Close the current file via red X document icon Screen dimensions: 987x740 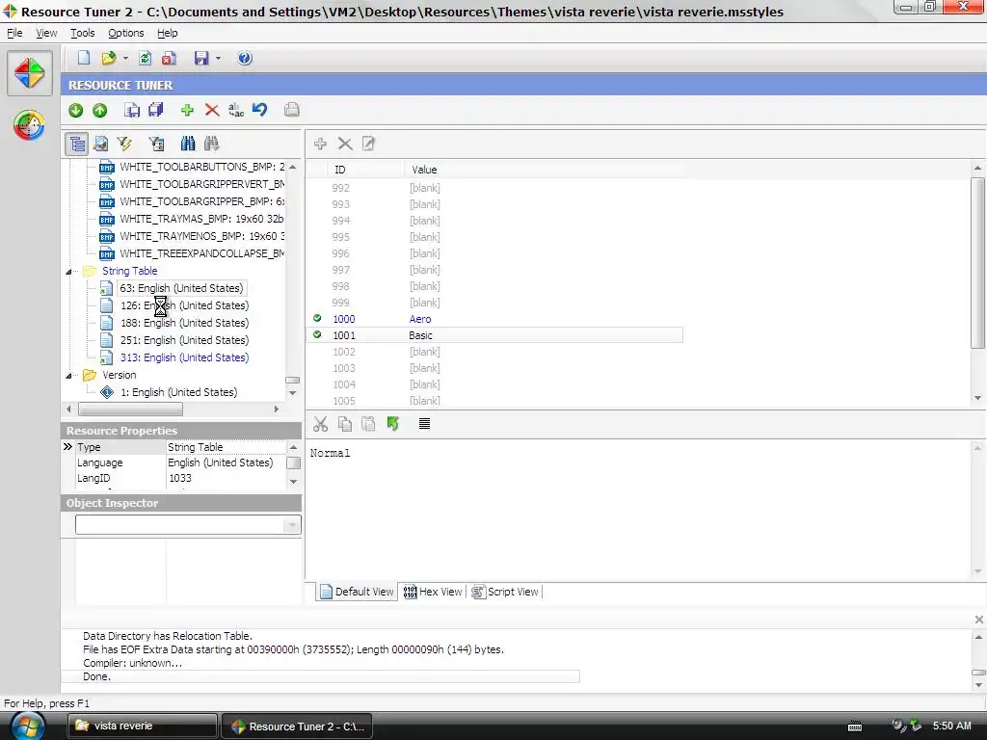click(168, 58)
